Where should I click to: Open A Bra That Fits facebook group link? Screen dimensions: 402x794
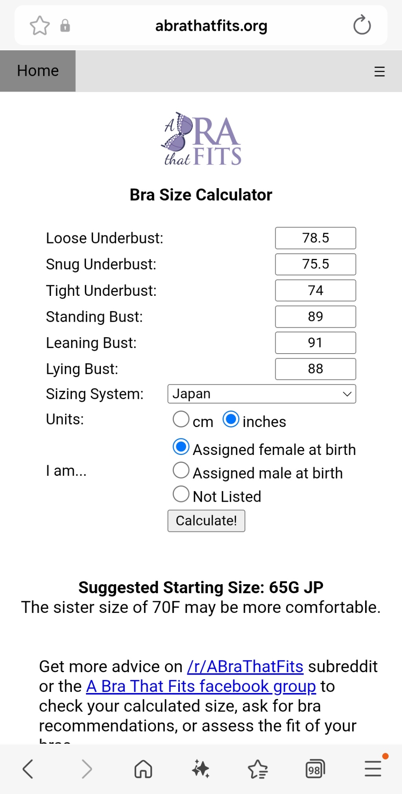[x=201, y=686]
